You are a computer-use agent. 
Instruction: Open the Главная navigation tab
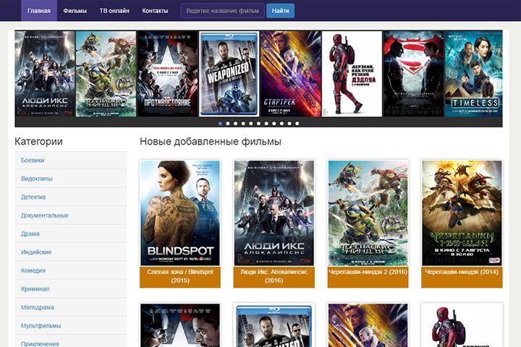point(39,11)
